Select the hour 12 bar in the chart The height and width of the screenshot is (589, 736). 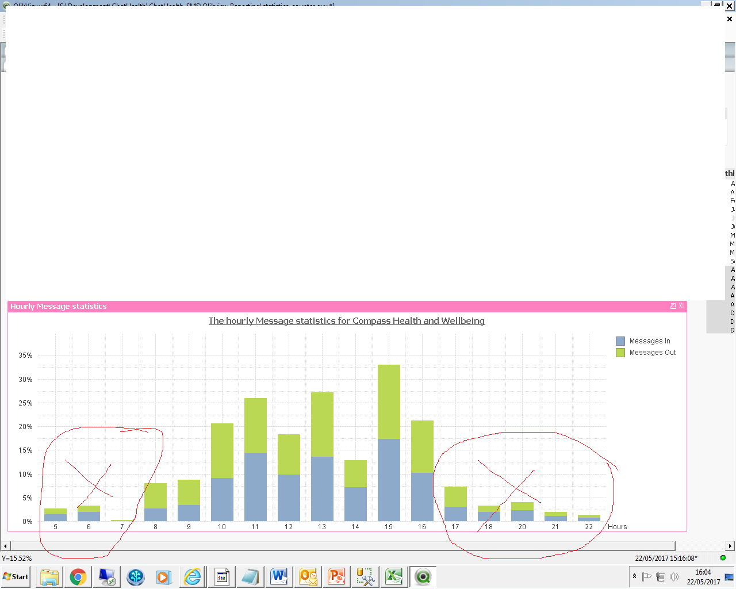[x=289, y=477]
